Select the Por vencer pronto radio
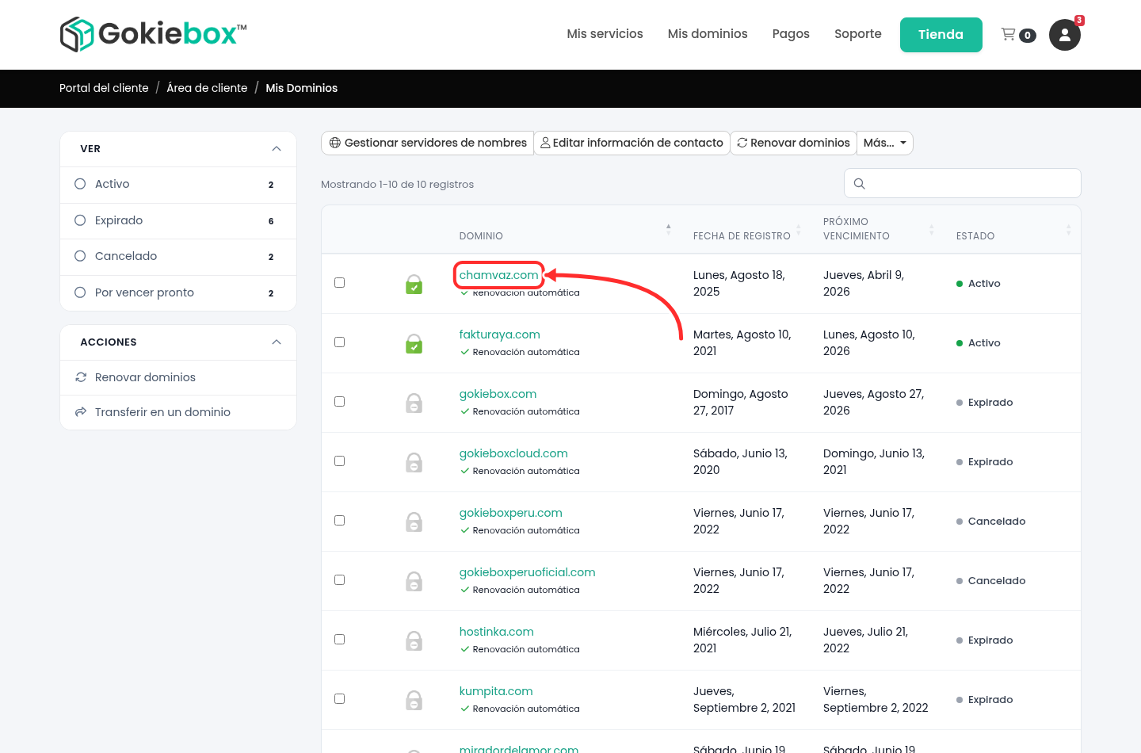This screenshot has width=1141, height=753. point(80,292)
